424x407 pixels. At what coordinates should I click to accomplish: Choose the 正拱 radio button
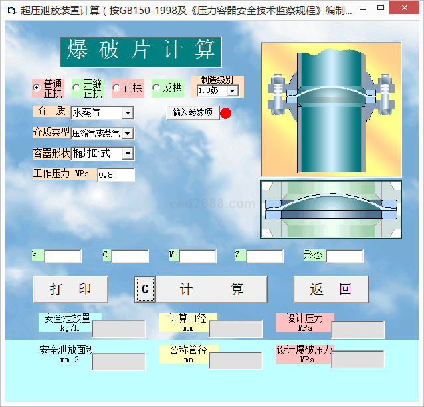pyautogui.click(x=116, y=88)
